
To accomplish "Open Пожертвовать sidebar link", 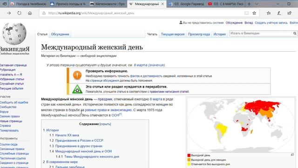I will pyautogui.click(x=9, y=131).
